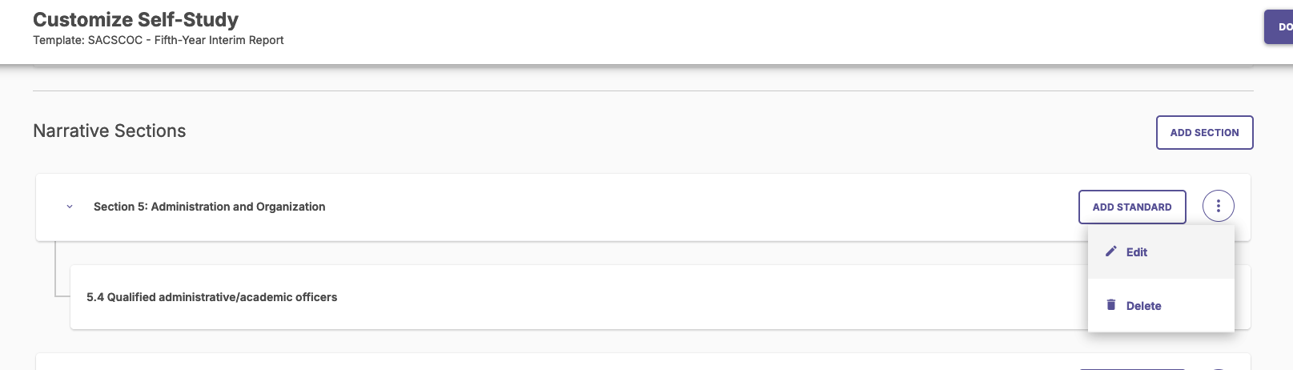This screenshot has height=370, width=1293.
Task: Collapse Section 5 using its chevron
Action: click(70, 207)
